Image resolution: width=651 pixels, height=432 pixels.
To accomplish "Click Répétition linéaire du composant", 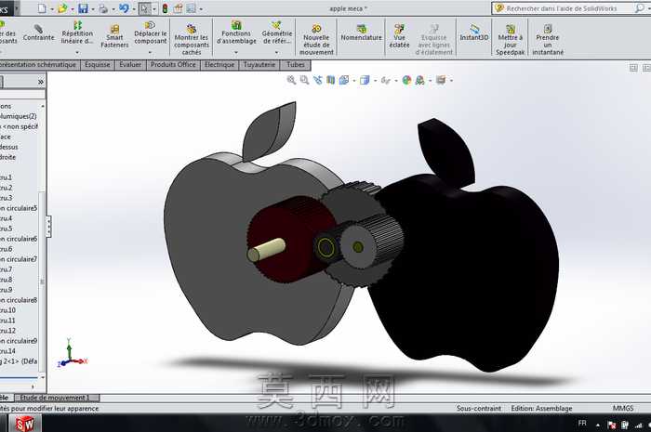I will click(x=77, y=33).
